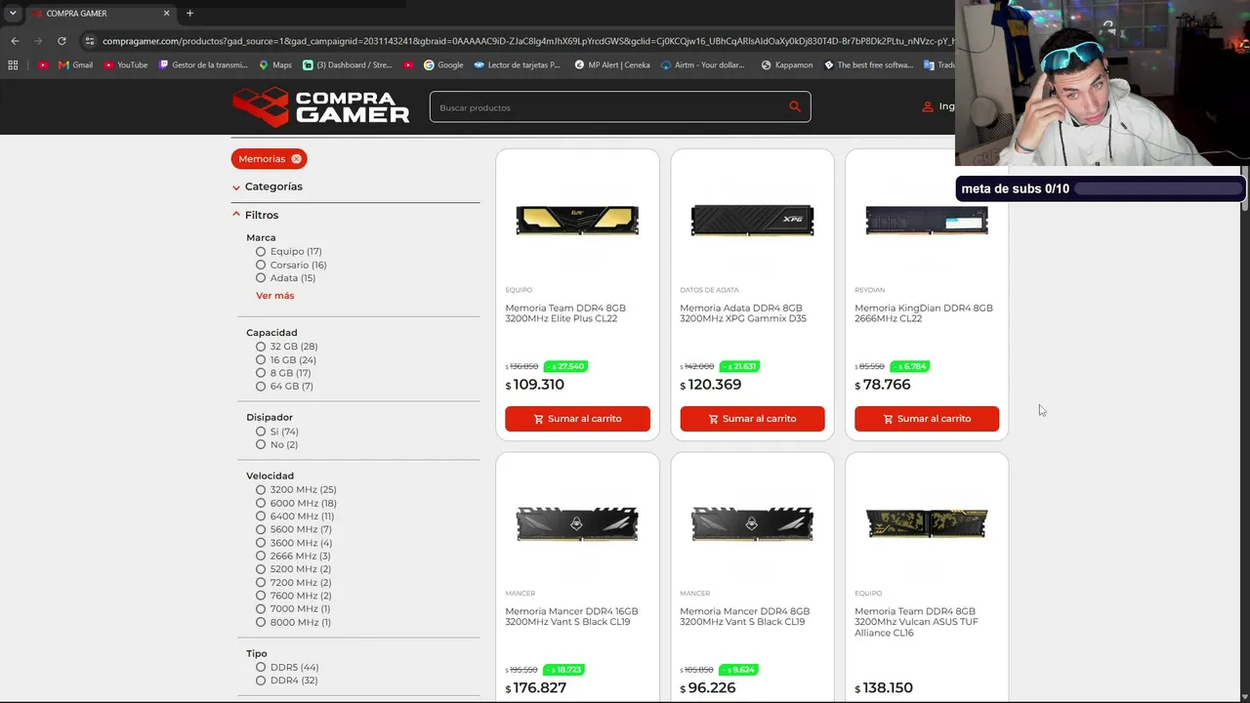Image resolution: width=1250 pixels, height=703 pixels.
Task: Open Mancer DDR4 16GB product image
Action: (577, 524)
